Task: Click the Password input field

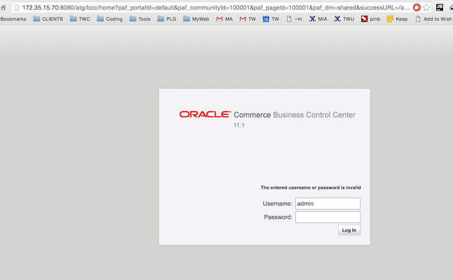Action: (328, 217)
